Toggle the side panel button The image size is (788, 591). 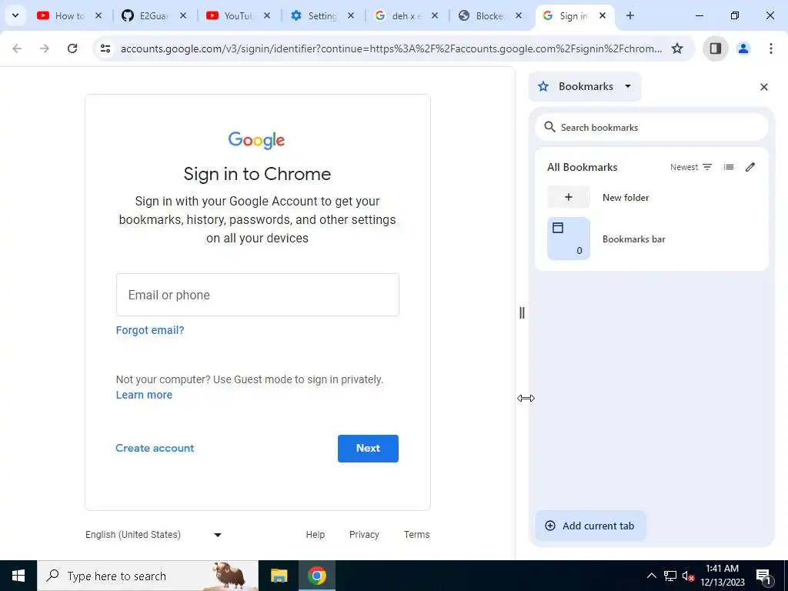(x=715, y=48)
